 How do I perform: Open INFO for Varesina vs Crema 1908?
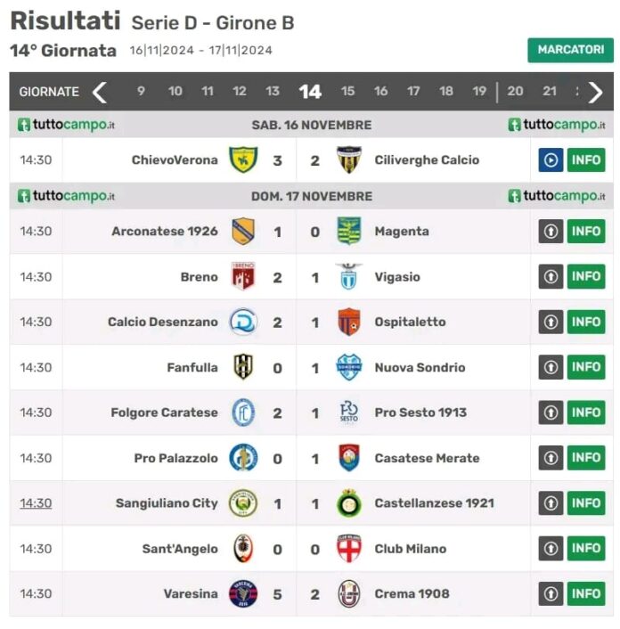tap(586, 593)
